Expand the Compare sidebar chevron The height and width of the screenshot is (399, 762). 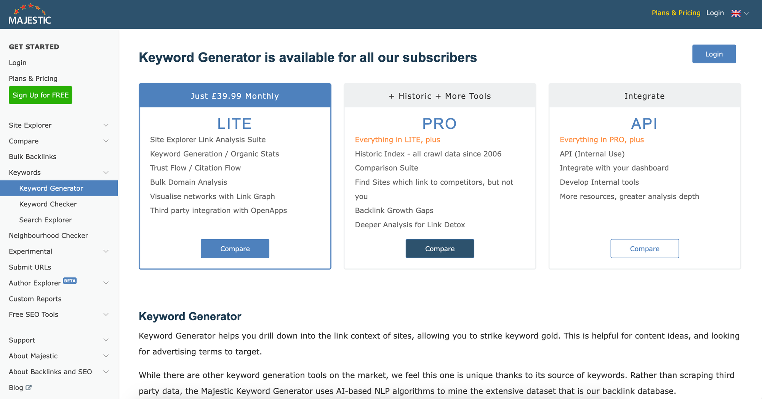[106, 141]
